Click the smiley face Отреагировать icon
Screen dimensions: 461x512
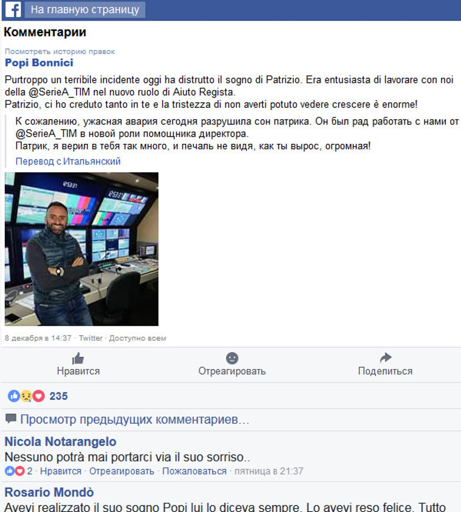tap(232, 358)
